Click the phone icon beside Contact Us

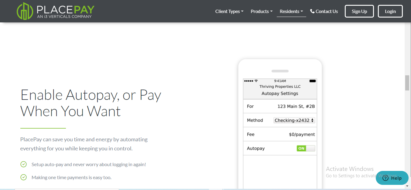312,11
